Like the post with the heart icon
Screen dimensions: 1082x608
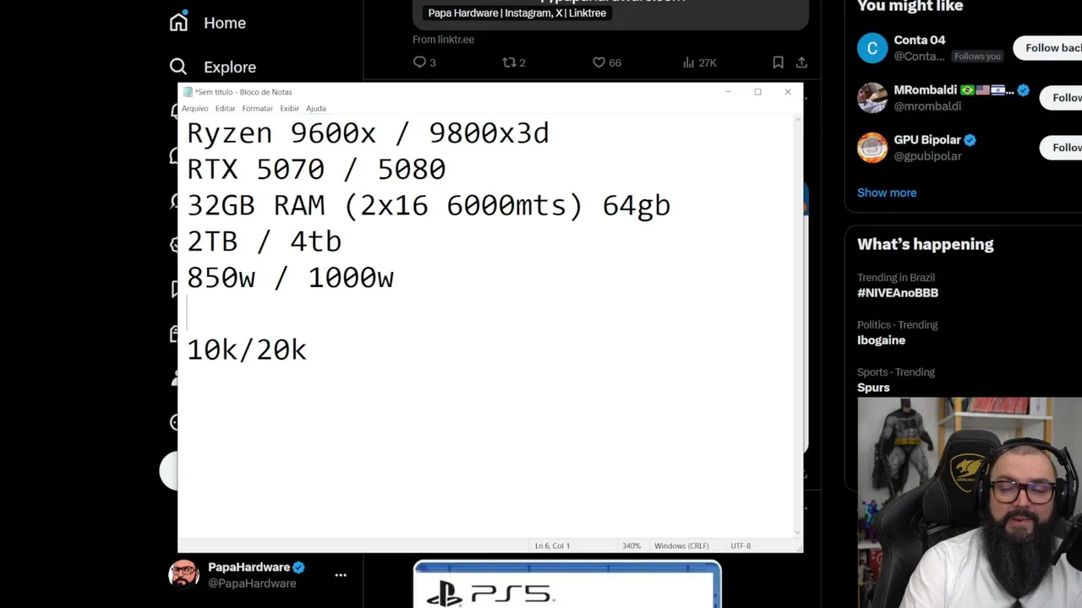click(598, 62)
